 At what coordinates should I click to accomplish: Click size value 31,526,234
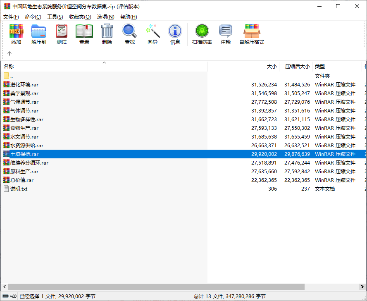pyautogui.click(x=264, y=85)
